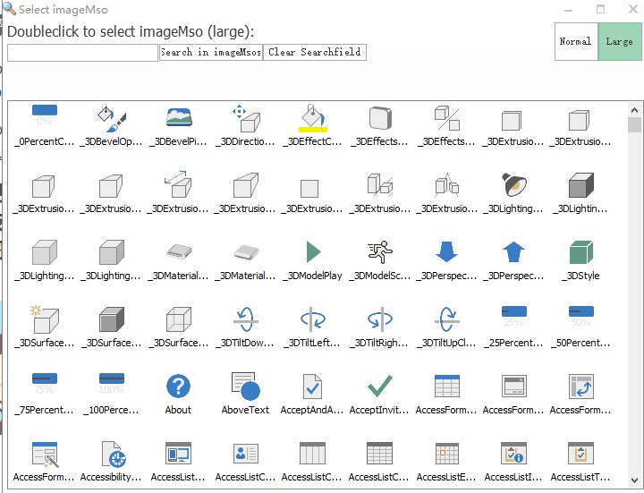This screenshot has height=493, width=644.
Task: Click the 'Doubleclick to select imageMso (large):' label
Action: pos(131,31)
